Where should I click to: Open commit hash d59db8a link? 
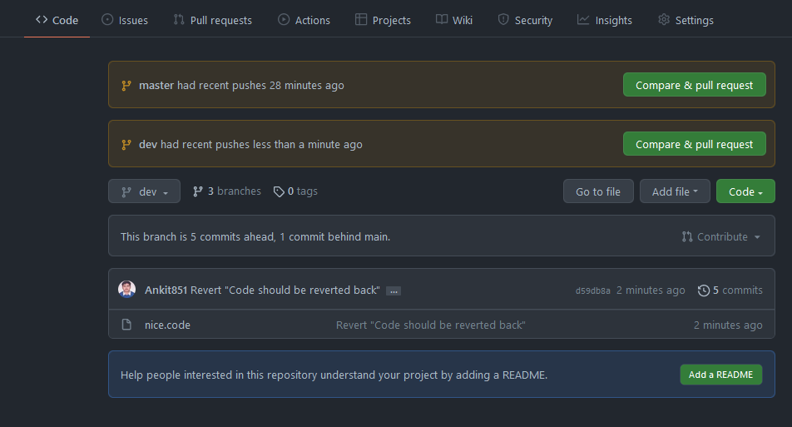(592, 290)
